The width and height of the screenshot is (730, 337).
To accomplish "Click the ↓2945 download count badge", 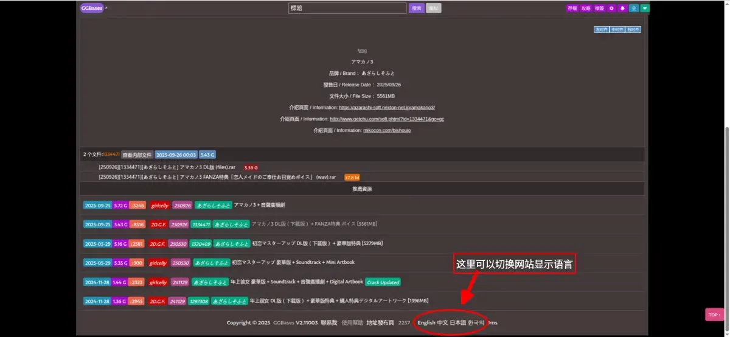I will click(x=137, y=301).
